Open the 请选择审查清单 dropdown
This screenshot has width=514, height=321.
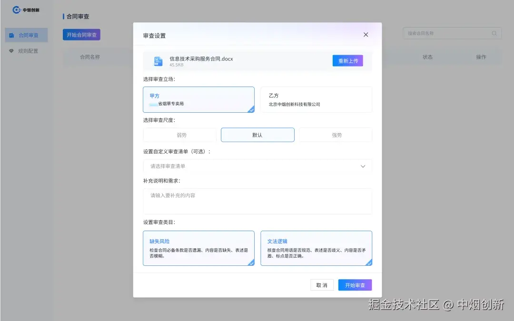(x=257, y=166)
